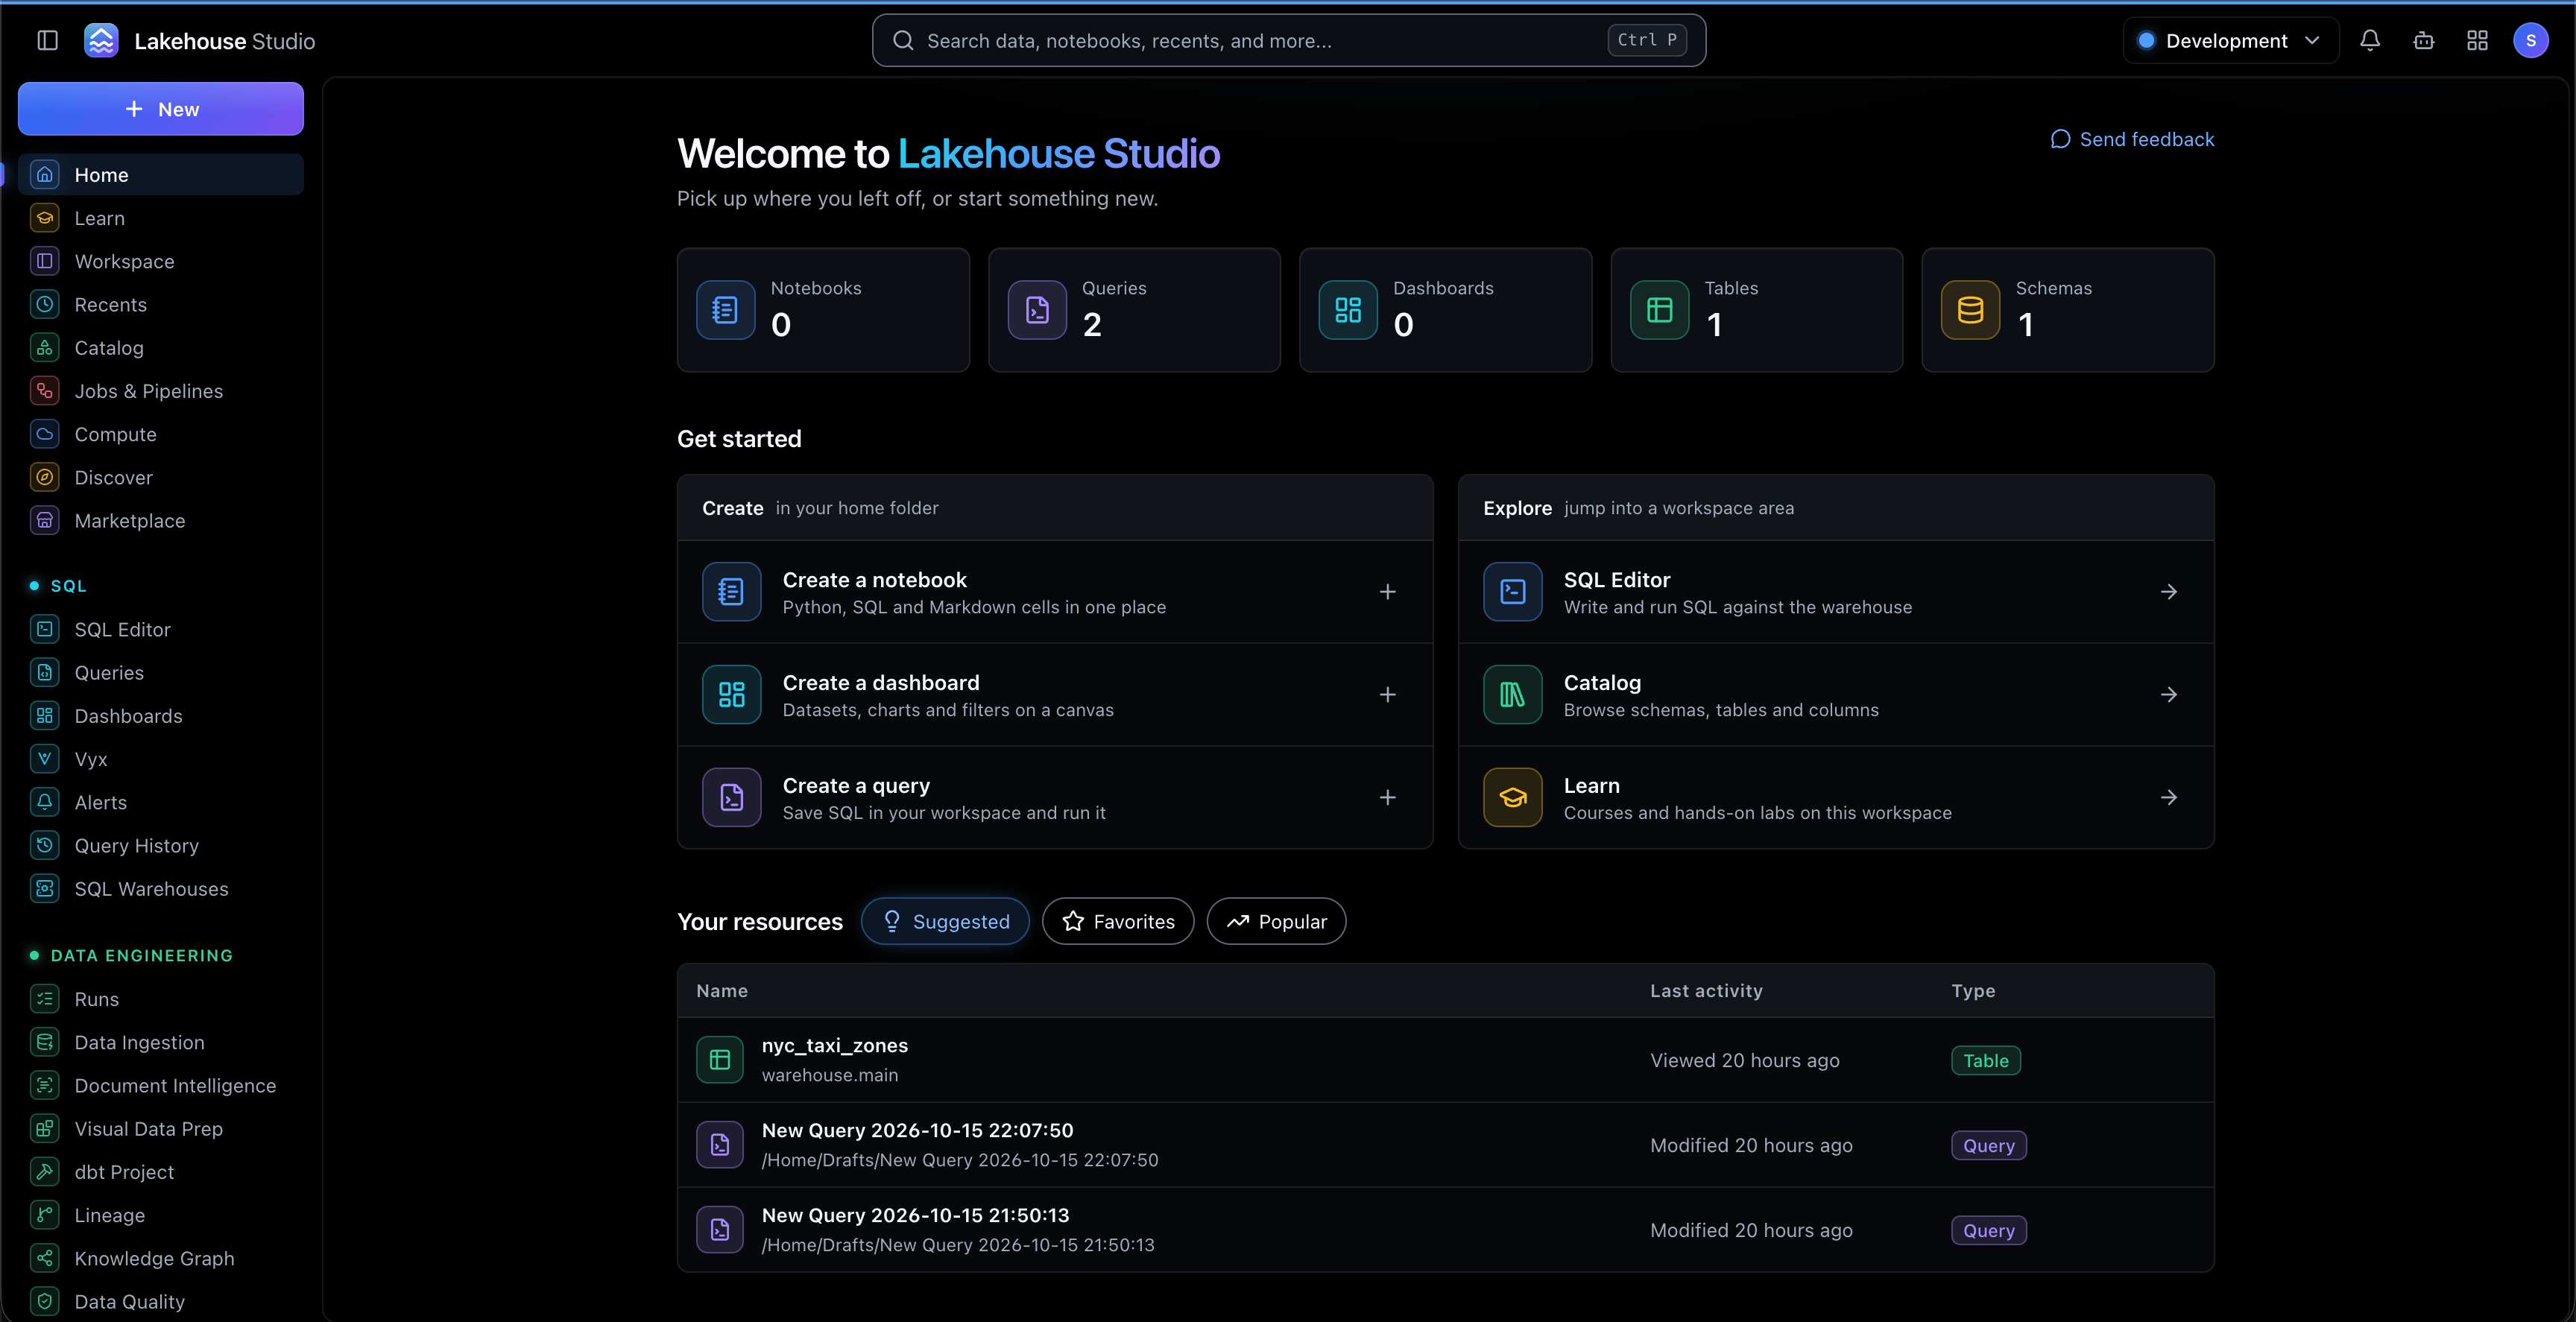Open Learn in the sidebar
This screenshot has height=1322, width=2576.
pos(161,218)
